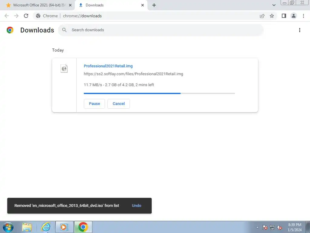
Task: Select the Downloads tab
Action: [111, 5]
